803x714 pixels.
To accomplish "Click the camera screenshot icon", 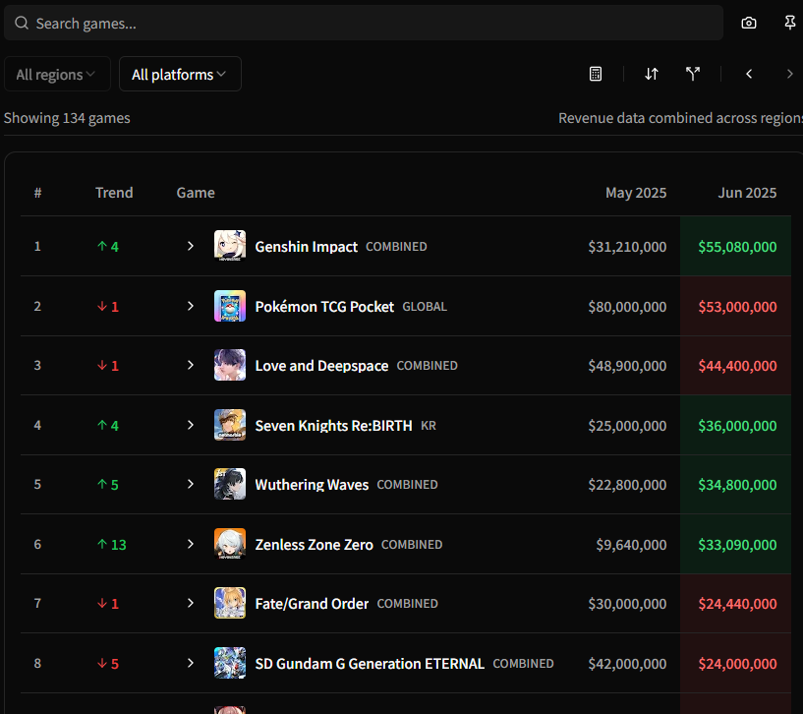I will pos(749,23).
